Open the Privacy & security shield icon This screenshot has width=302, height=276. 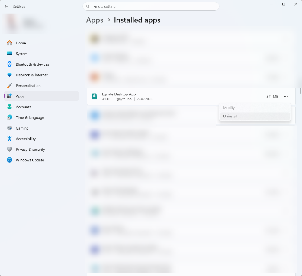click(x=9, y=149)
